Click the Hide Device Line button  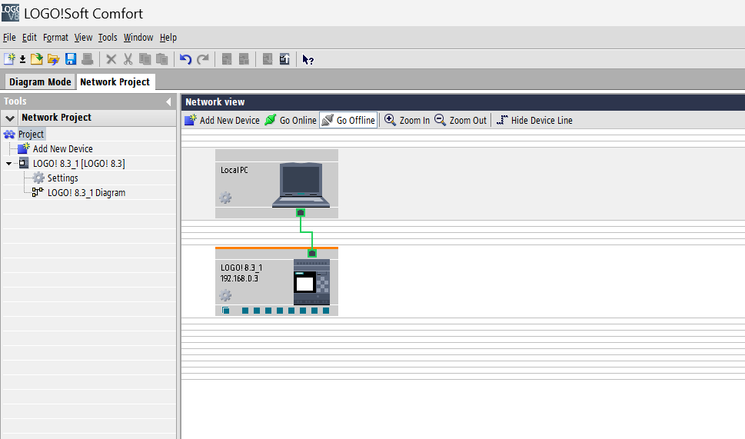coord(534,120)
